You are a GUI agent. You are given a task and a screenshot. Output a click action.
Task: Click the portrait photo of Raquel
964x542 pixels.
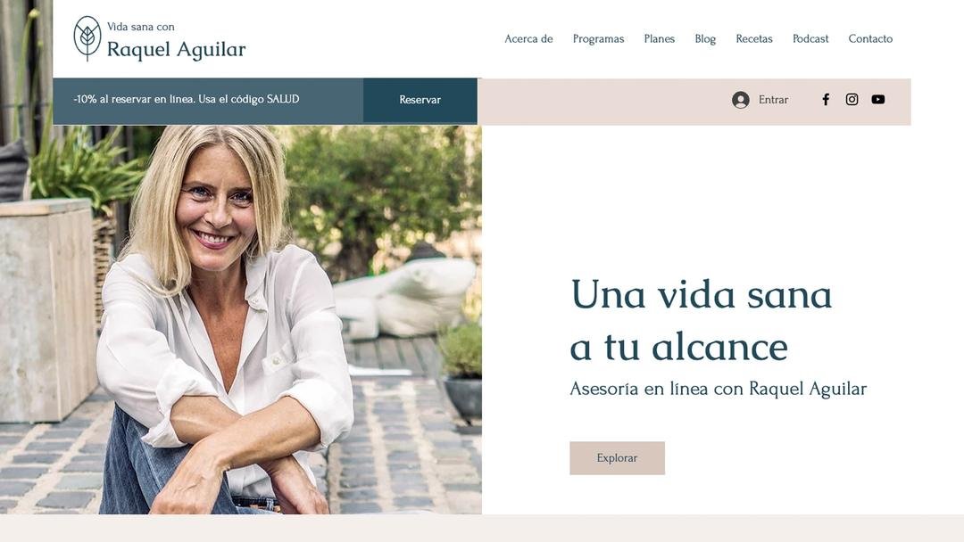click(x=241, y=319)
